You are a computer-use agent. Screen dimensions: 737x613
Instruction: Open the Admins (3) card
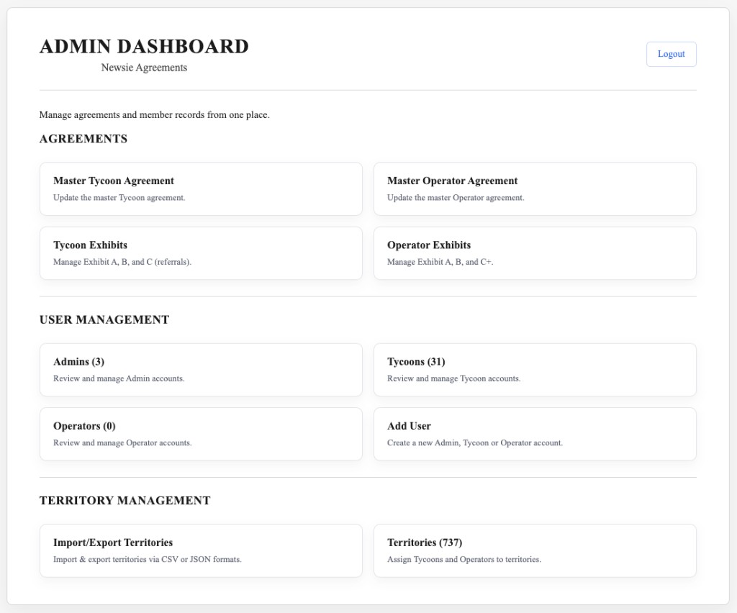pyautogui.click(x=201, y=370)
